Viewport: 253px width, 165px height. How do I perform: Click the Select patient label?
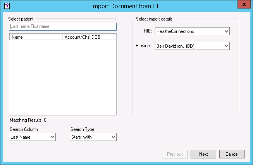21,19
